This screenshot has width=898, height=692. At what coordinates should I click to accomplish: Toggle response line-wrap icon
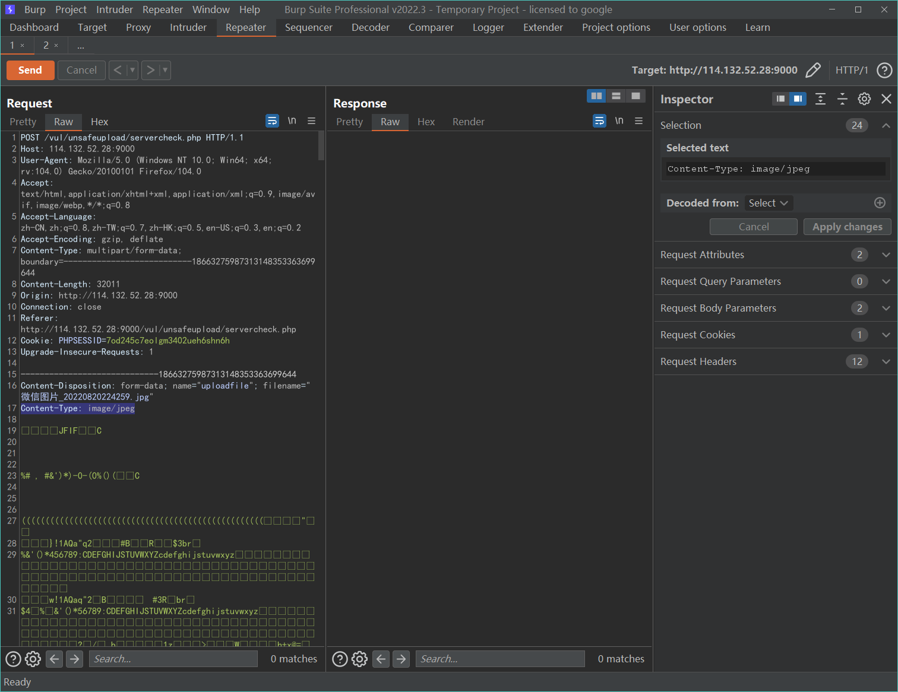point(599,121)
